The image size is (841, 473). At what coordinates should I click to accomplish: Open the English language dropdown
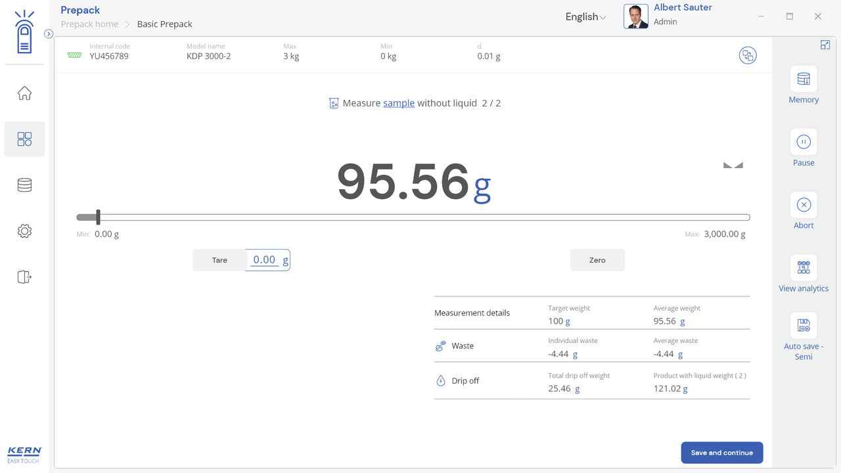[x=585, y=17]
